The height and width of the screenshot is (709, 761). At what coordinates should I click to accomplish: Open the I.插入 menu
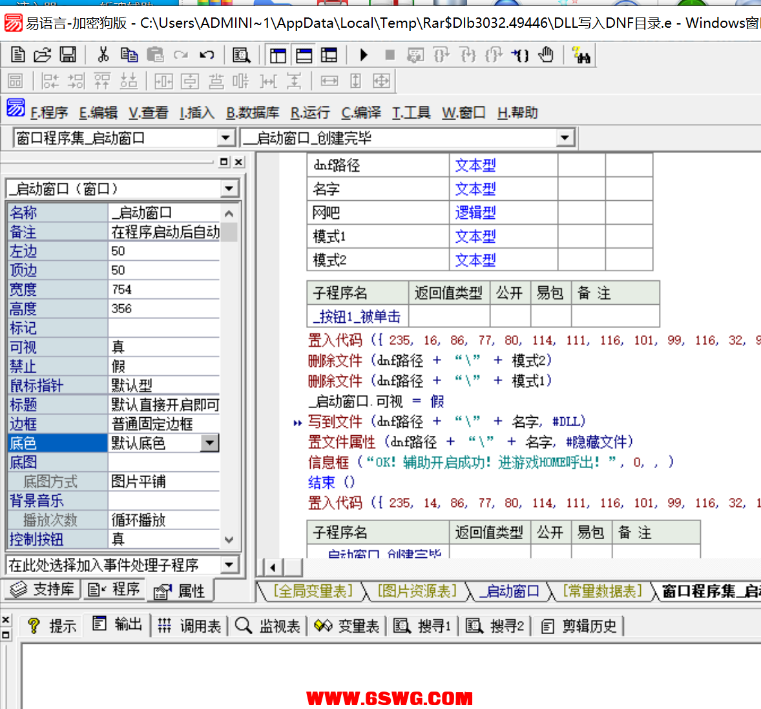(x=197, y=113)
